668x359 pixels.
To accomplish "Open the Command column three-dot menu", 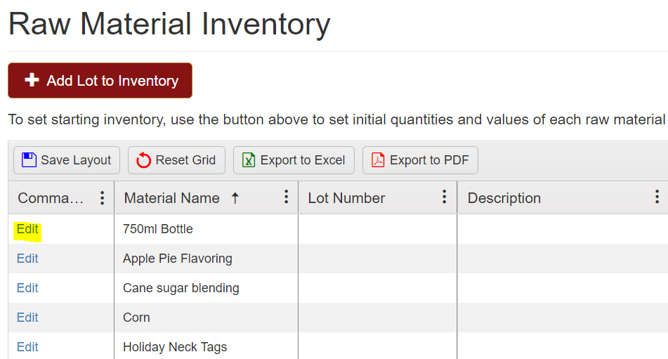I will pos(103,198).
